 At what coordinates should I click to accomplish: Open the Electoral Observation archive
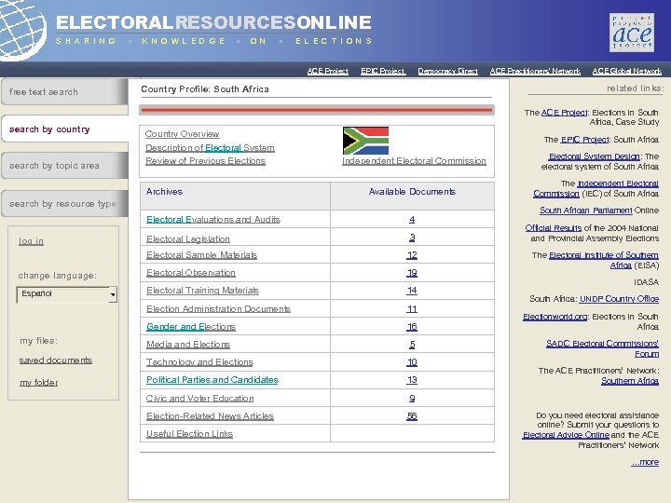point(191,272)
